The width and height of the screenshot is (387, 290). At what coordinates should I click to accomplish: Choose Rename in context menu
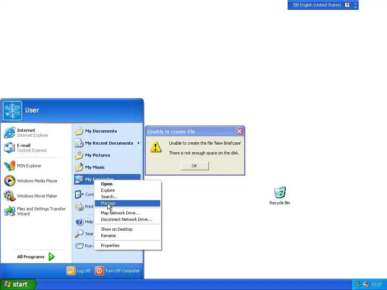coord(128,236)
